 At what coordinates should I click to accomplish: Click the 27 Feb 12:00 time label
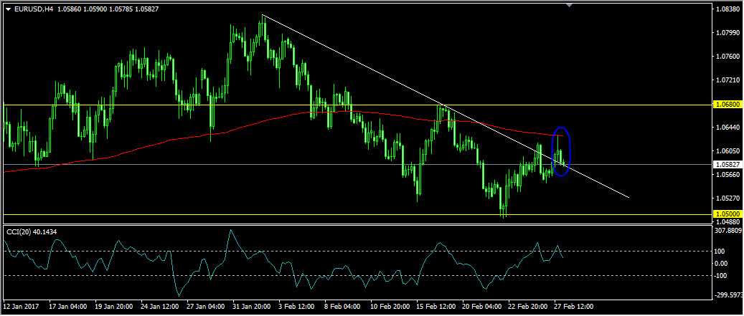573,306
